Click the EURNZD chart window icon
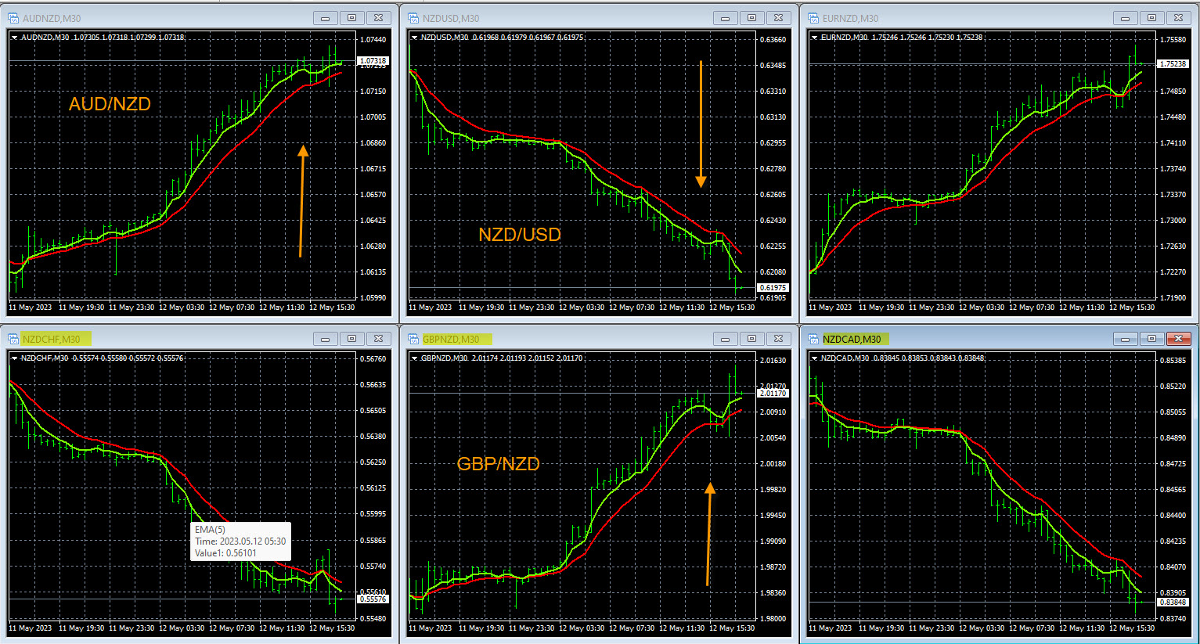This screenshot has height=644, width=1200. (x=813, y=18)
